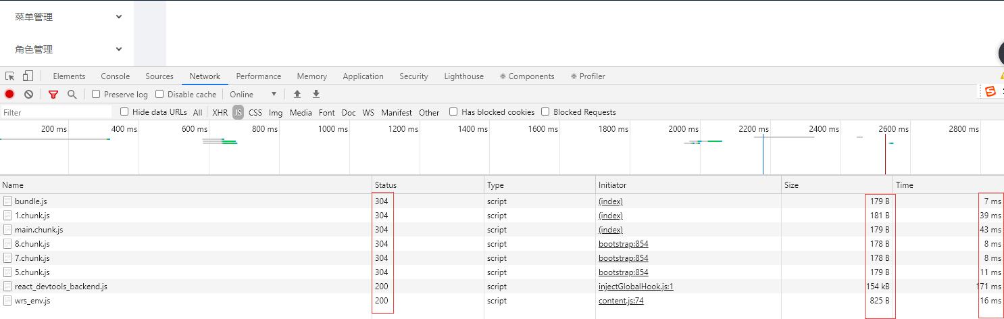Click file icon beside wrs_env.js
Viewport: 1004px width, 319px height.
[7, 301]
